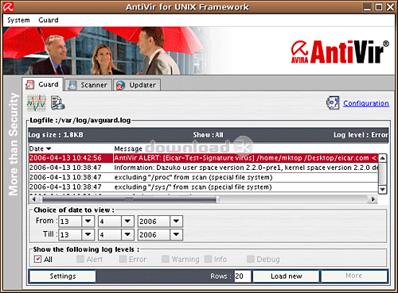
Task: Click the Log level : Error label
Action: tap(361, 135)
